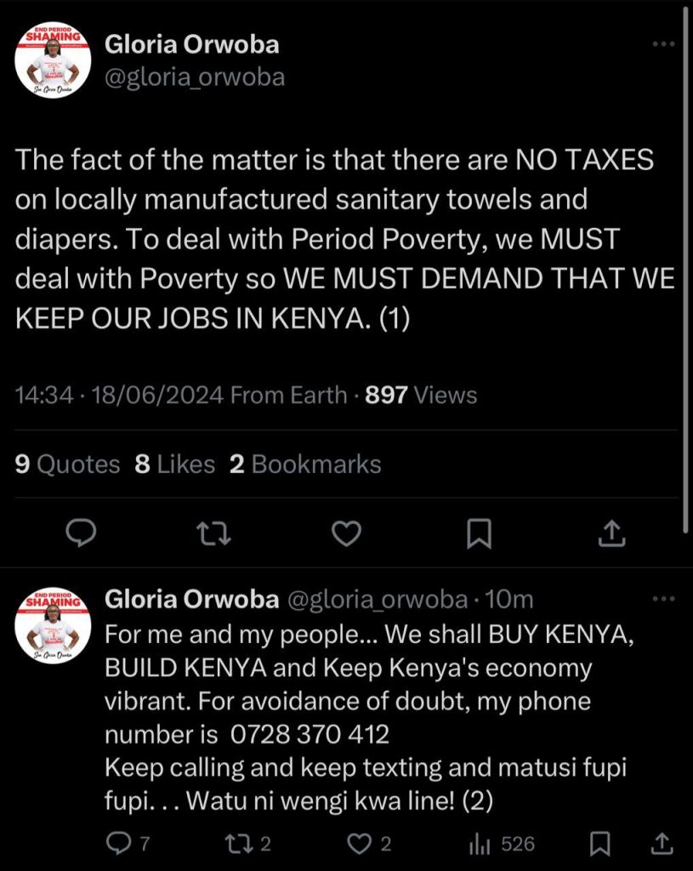Click reply icon under main tweet
This screenshot has width=693, height=871.
pos(82,532)
